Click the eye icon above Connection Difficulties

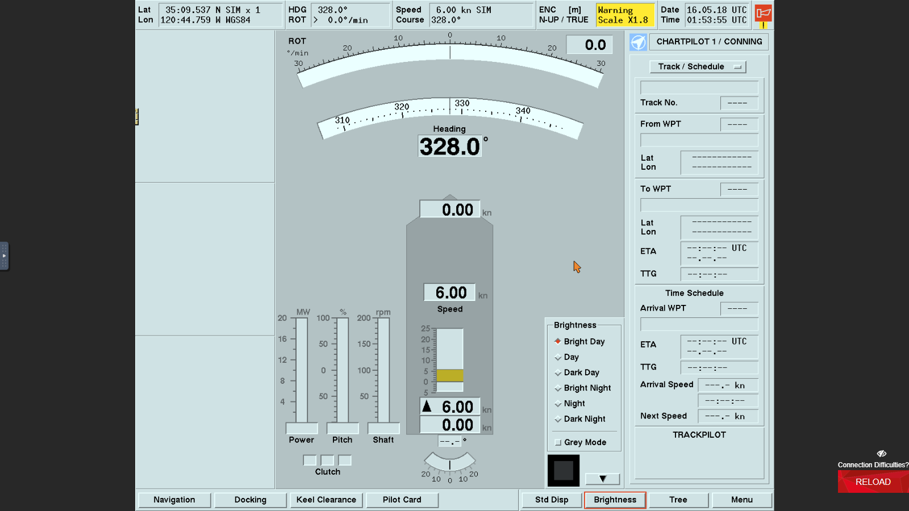(881, 454)
